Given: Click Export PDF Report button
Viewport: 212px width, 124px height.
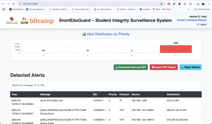Looking at the screenshot, I should [164, 67].
